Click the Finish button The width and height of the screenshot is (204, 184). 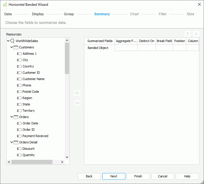tap(138, 176)
